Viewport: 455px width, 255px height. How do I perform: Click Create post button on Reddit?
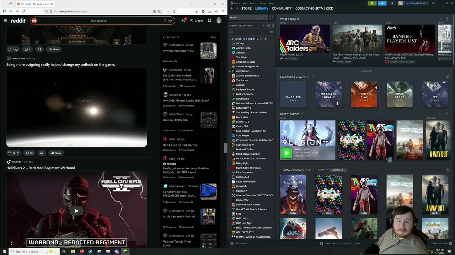pos(196,21)
